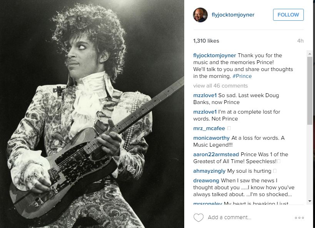Viewport: 315px width, 228px height.
Task: Expand view all 46 comments
Action: (220, 86)
